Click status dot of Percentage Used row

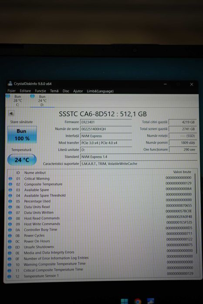pos(10,201)
